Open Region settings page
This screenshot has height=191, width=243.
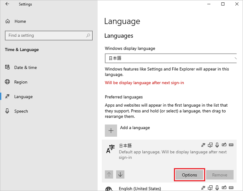21,82
